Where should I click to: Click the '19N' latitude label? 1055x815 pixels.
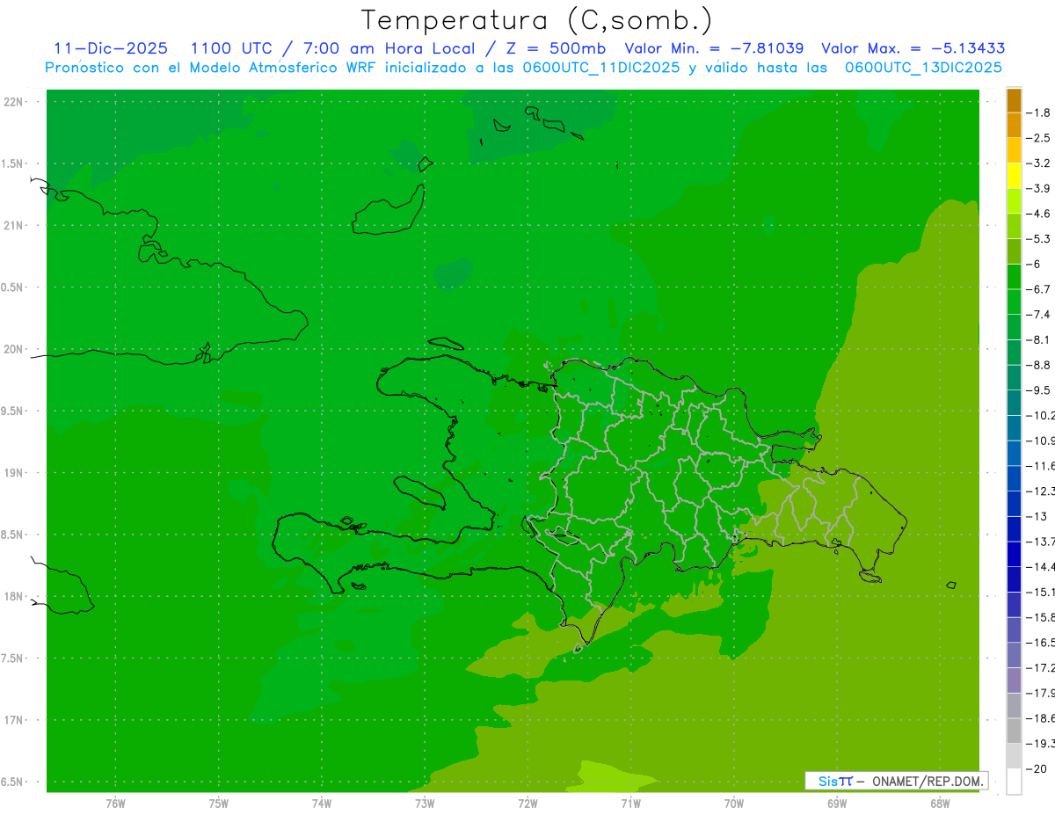14,473
